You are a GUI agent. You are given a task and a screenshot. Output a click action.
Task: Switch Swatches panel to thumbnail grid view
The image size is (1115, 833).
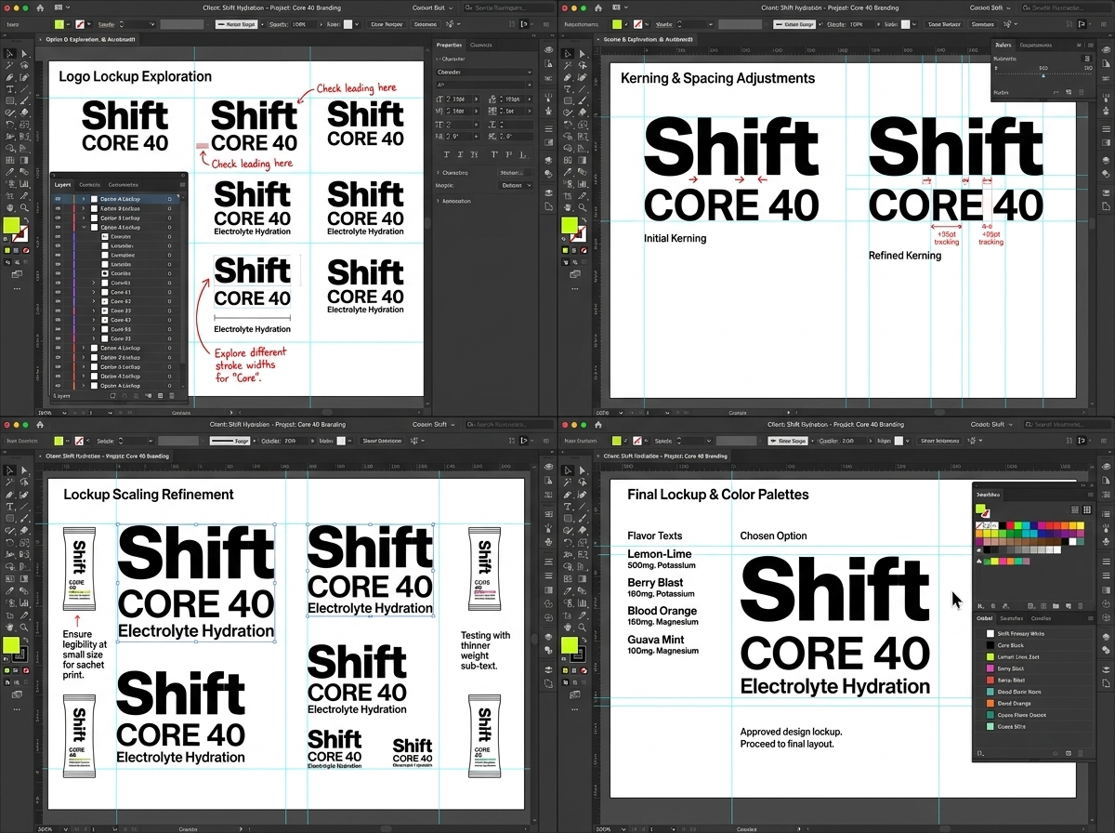(1087, 509)
